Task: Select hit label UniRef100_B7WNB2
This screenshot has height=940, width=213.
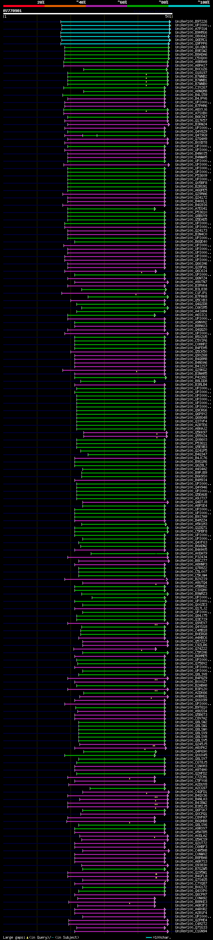Action: click(191, 77)
